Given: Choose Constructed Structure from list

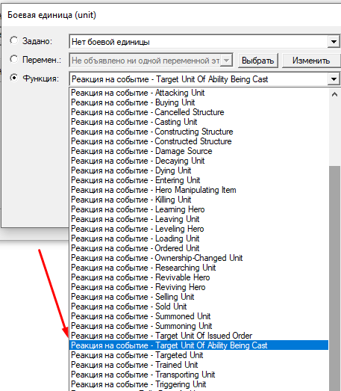Looking at the screenshot, I should click(x=198, y=141).
